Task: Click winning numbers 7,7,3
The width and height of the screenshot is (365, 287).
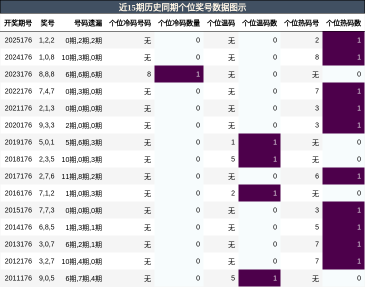Action: [x=46, y=210]
